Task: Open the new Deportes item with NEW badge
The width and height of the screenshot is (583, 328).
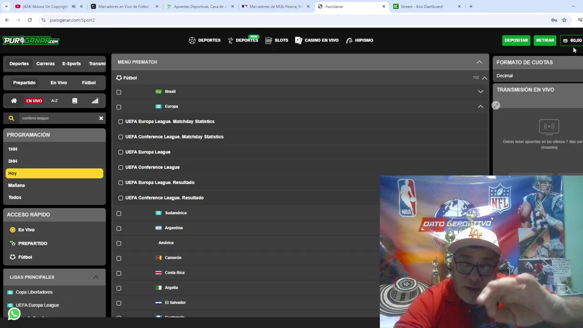Action: pyautogui.click(x=243, y=40)
